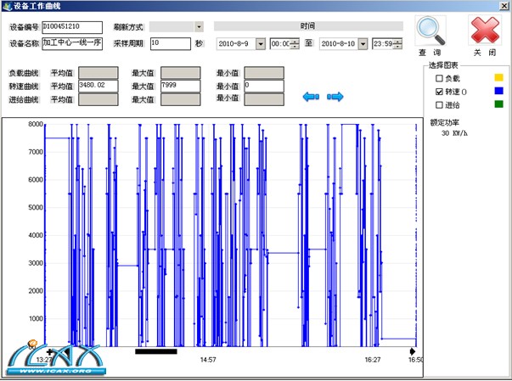The height and width of the screenshot is (381, 512).
Task: Click the black diamond at timeline end
Action: point(413,350)
